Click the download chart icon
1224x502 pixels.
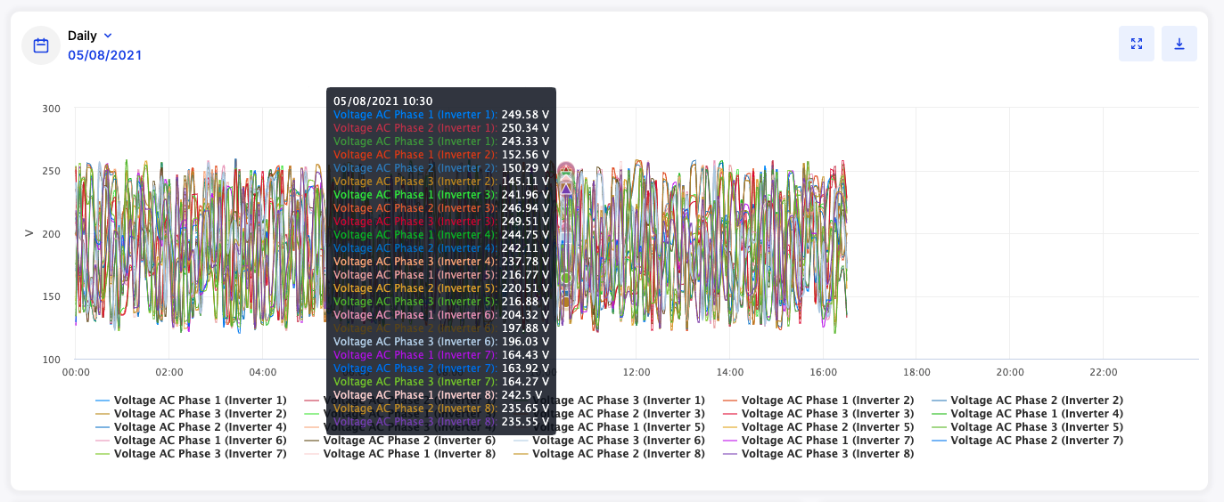tap(1179, 44)
